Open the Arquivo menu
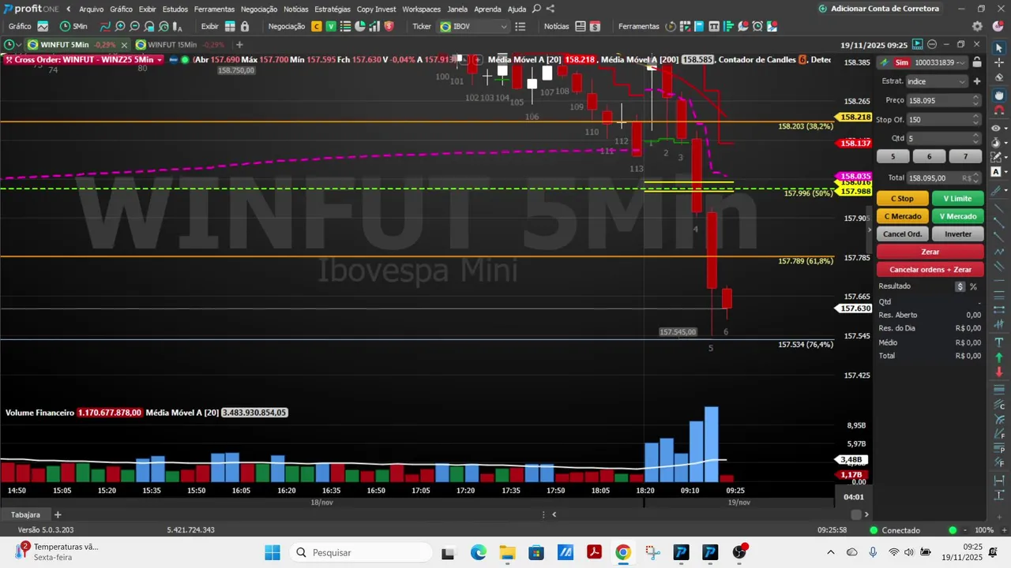Screen dimensions: 1011x568 coord(91,9)
